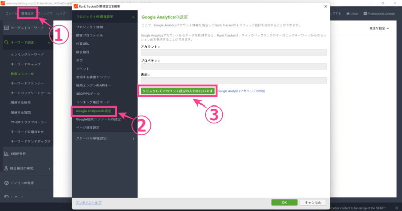This screenshot has height=211, width=402.
Task: Open the Google Analyticsアカウントの作成 link
Action: (x=241, y=91)
